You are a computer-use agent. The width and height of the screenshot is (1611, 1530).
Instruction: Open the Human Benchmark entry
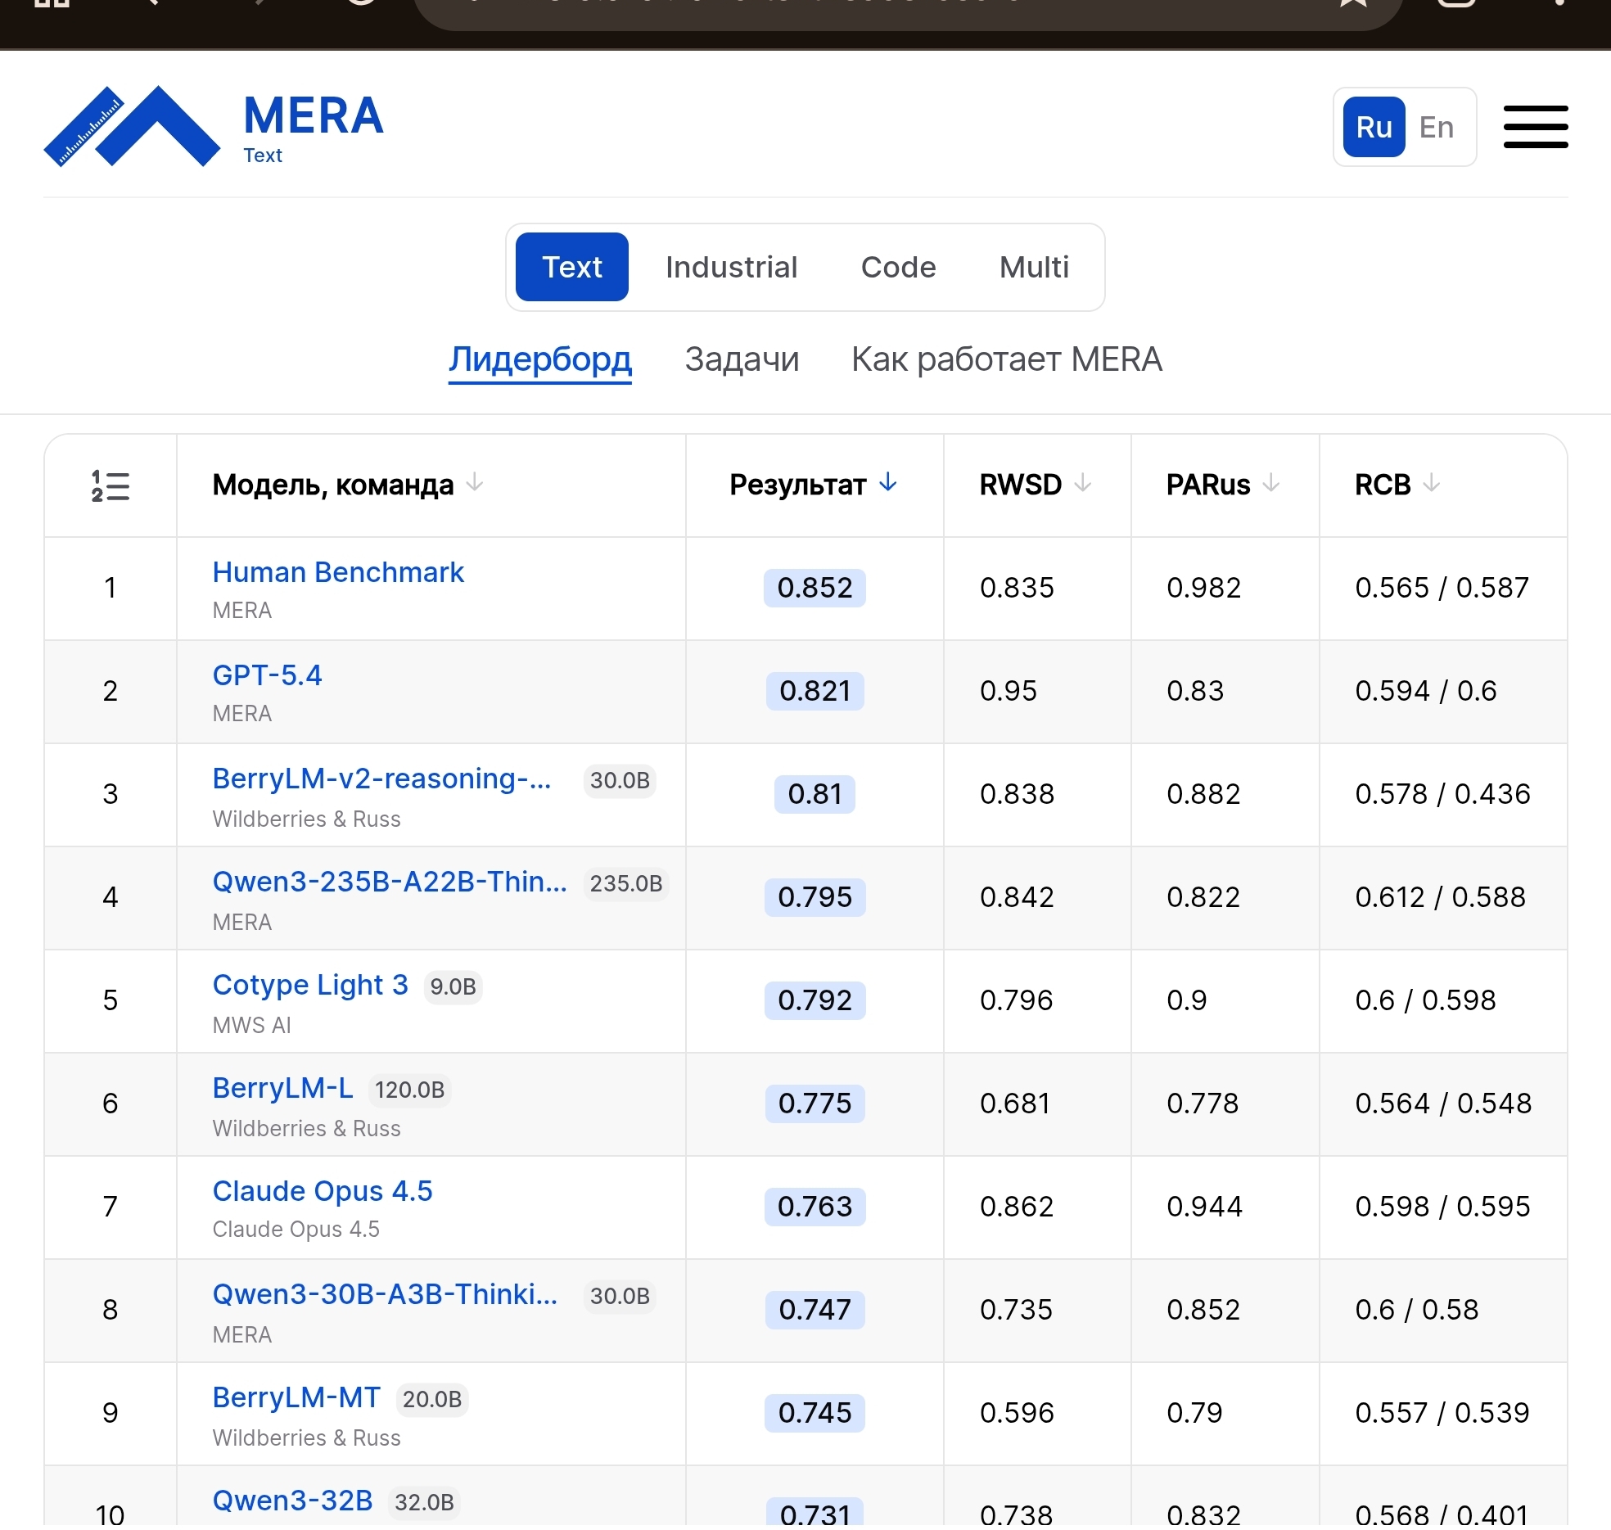tap(338, 572)
